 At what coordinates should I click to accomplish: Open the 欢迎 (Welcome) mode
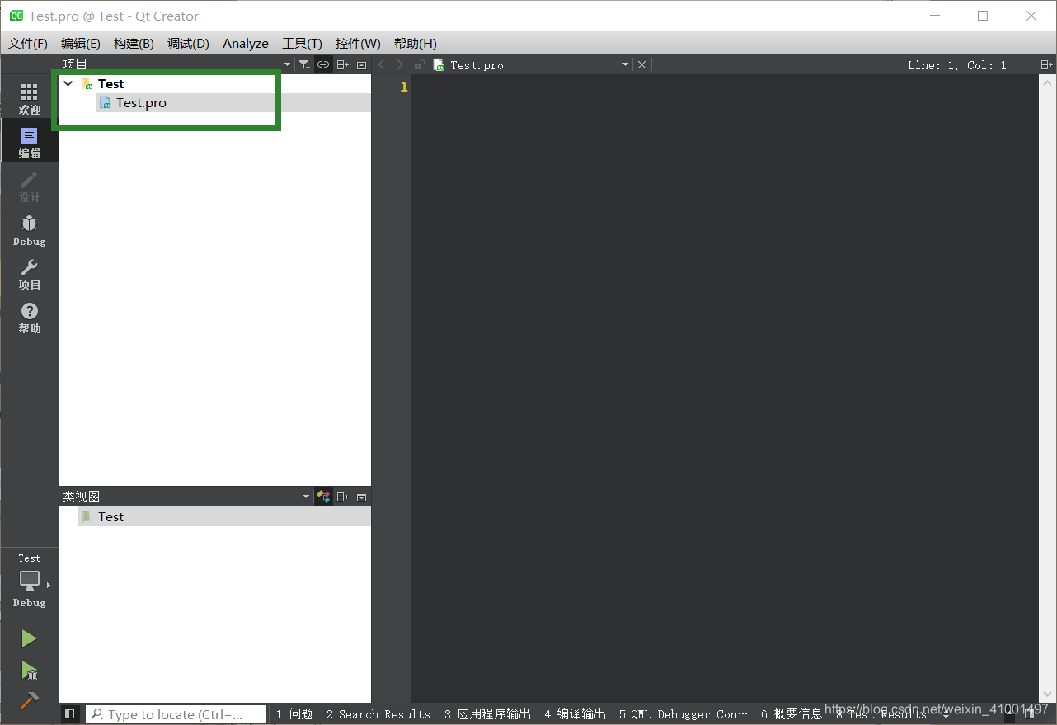30,97
